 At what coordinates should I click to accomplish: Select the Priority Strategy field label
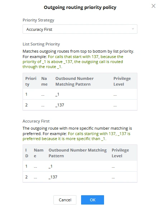click(38, 20)
